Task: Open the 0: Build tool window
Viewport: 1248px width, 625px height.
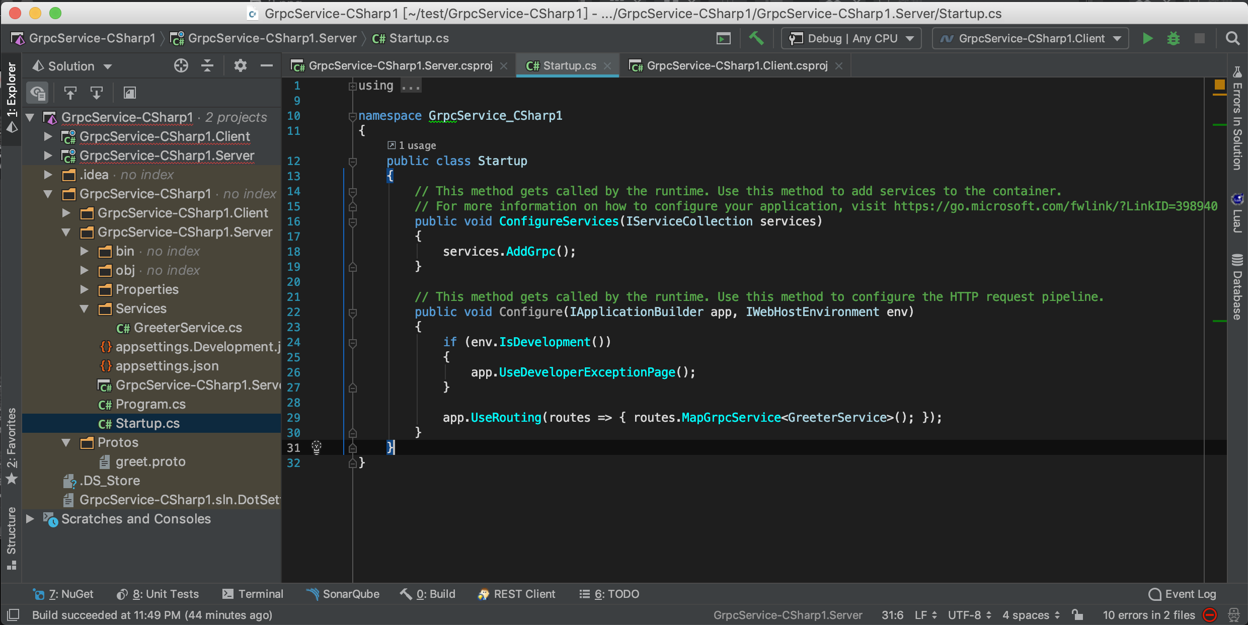Action: point(428,594)
